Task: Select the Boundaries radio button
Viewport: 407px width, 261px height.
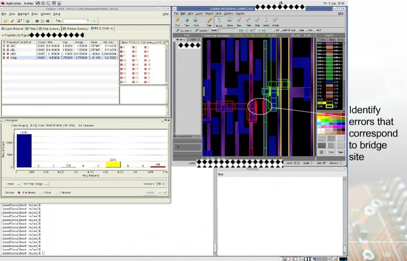Action: tap(19, 192)
